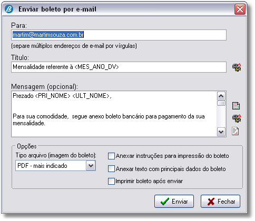Enable Anexar instruções para impressão do boleto

(x=111, y=156)
